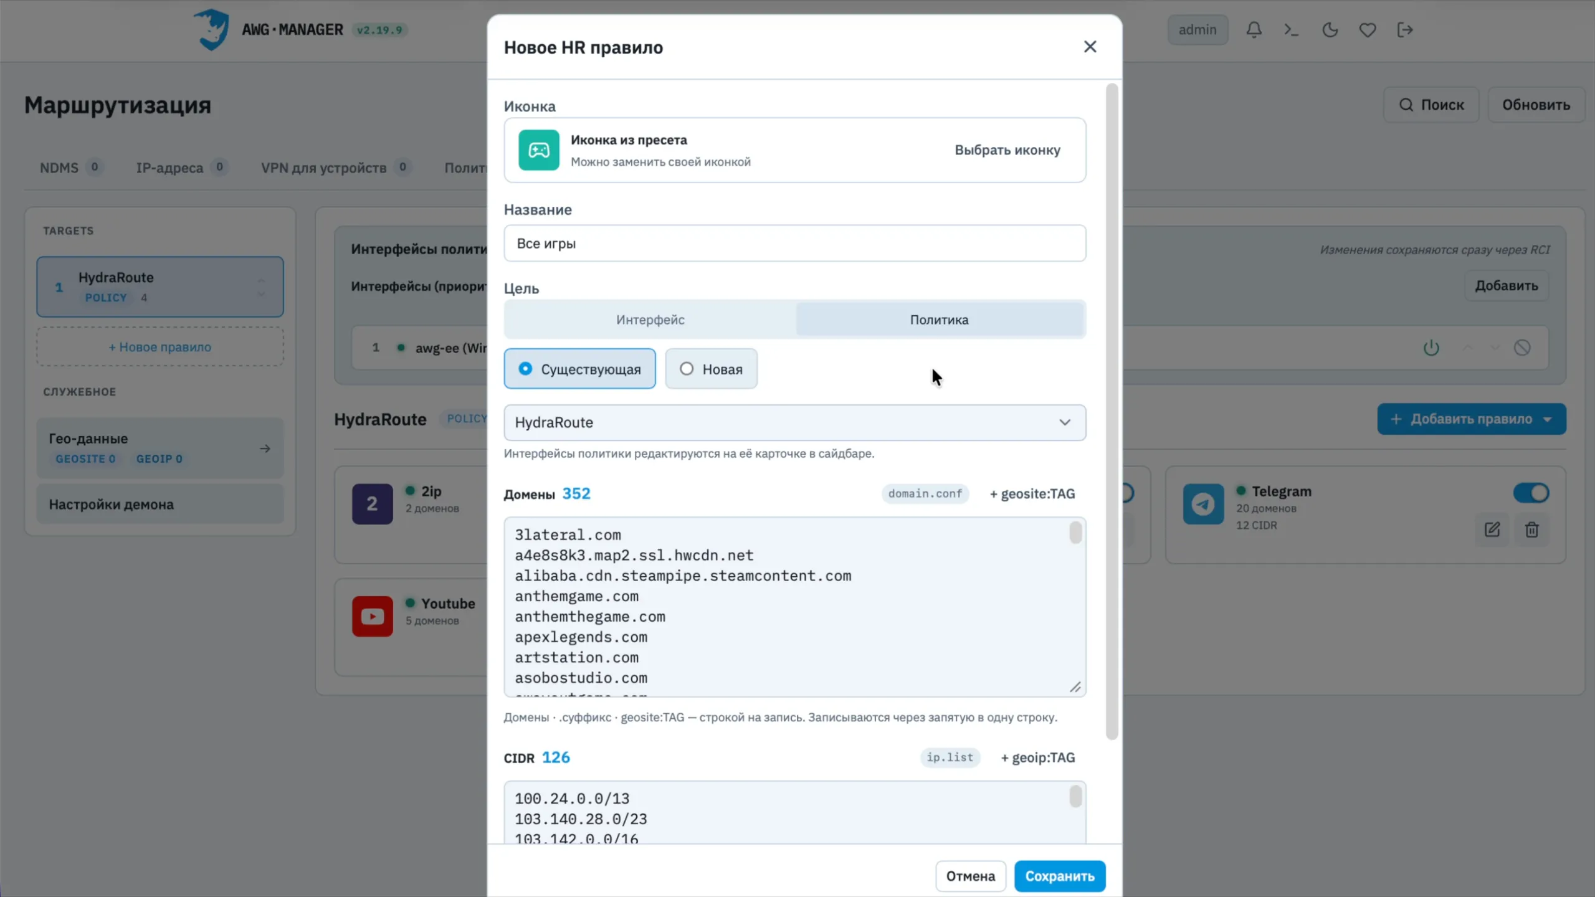Click the Выбрать иконку button
1595x897 pixels.
click(x=1007, y=150)
